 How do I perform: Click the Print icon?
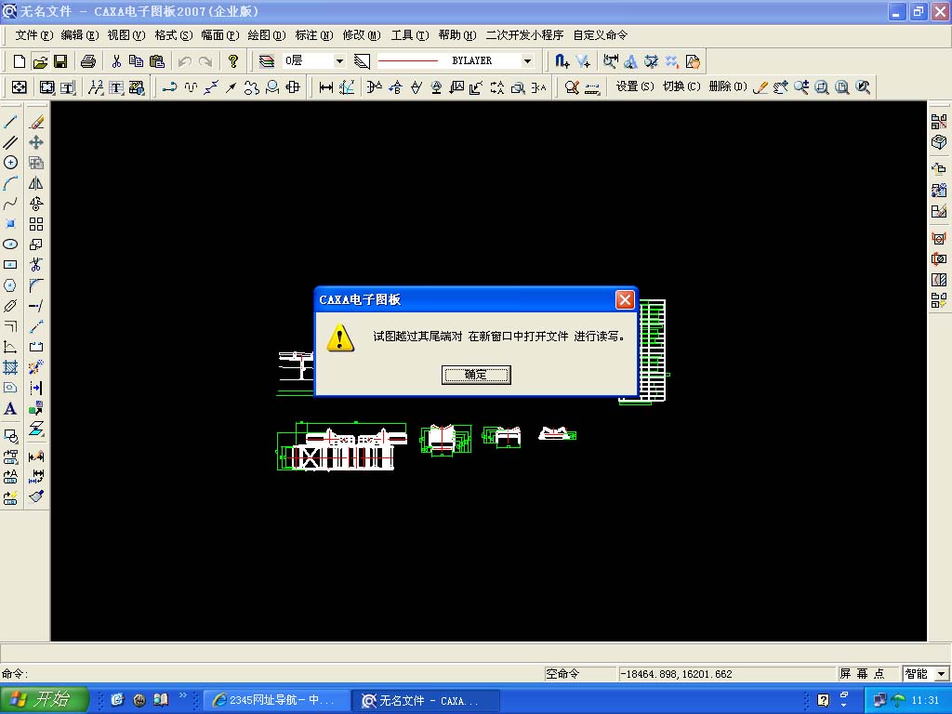pos(88,60)
